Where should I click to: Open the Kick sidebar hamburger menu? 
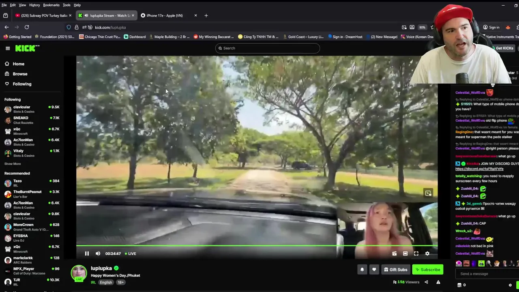pos(8,48)
